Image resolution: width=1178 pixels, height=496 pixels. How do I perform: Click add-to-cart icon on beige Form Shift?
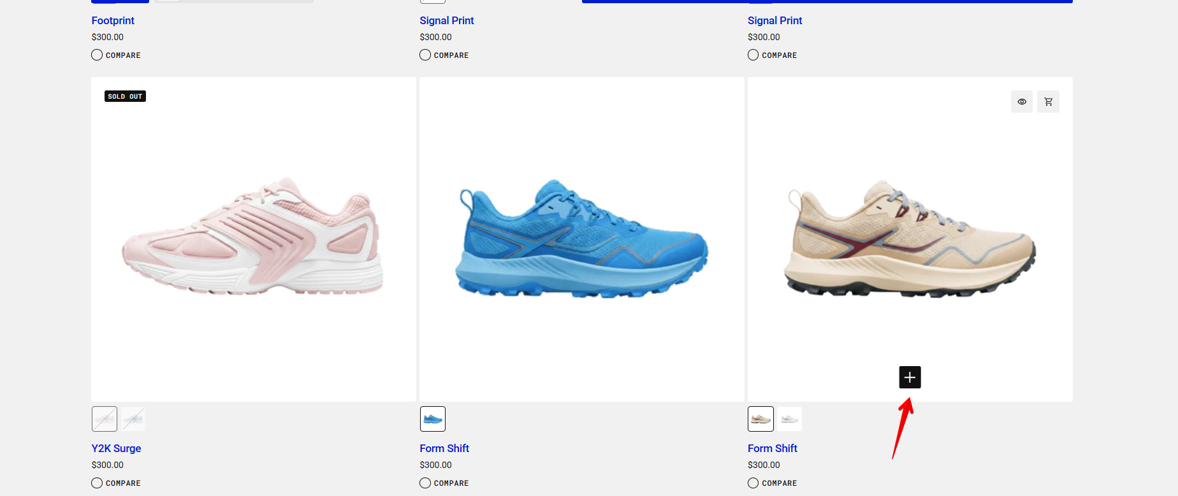click(x=1048, y=102)
